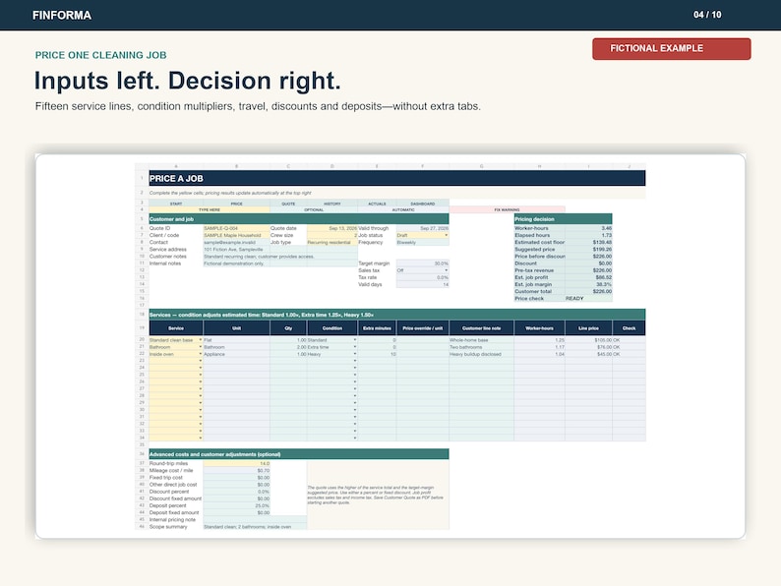Select the Frequency cell Biweekly
Image resolution: width=781 pixels, height=586 pixels.
click(422, 242)
